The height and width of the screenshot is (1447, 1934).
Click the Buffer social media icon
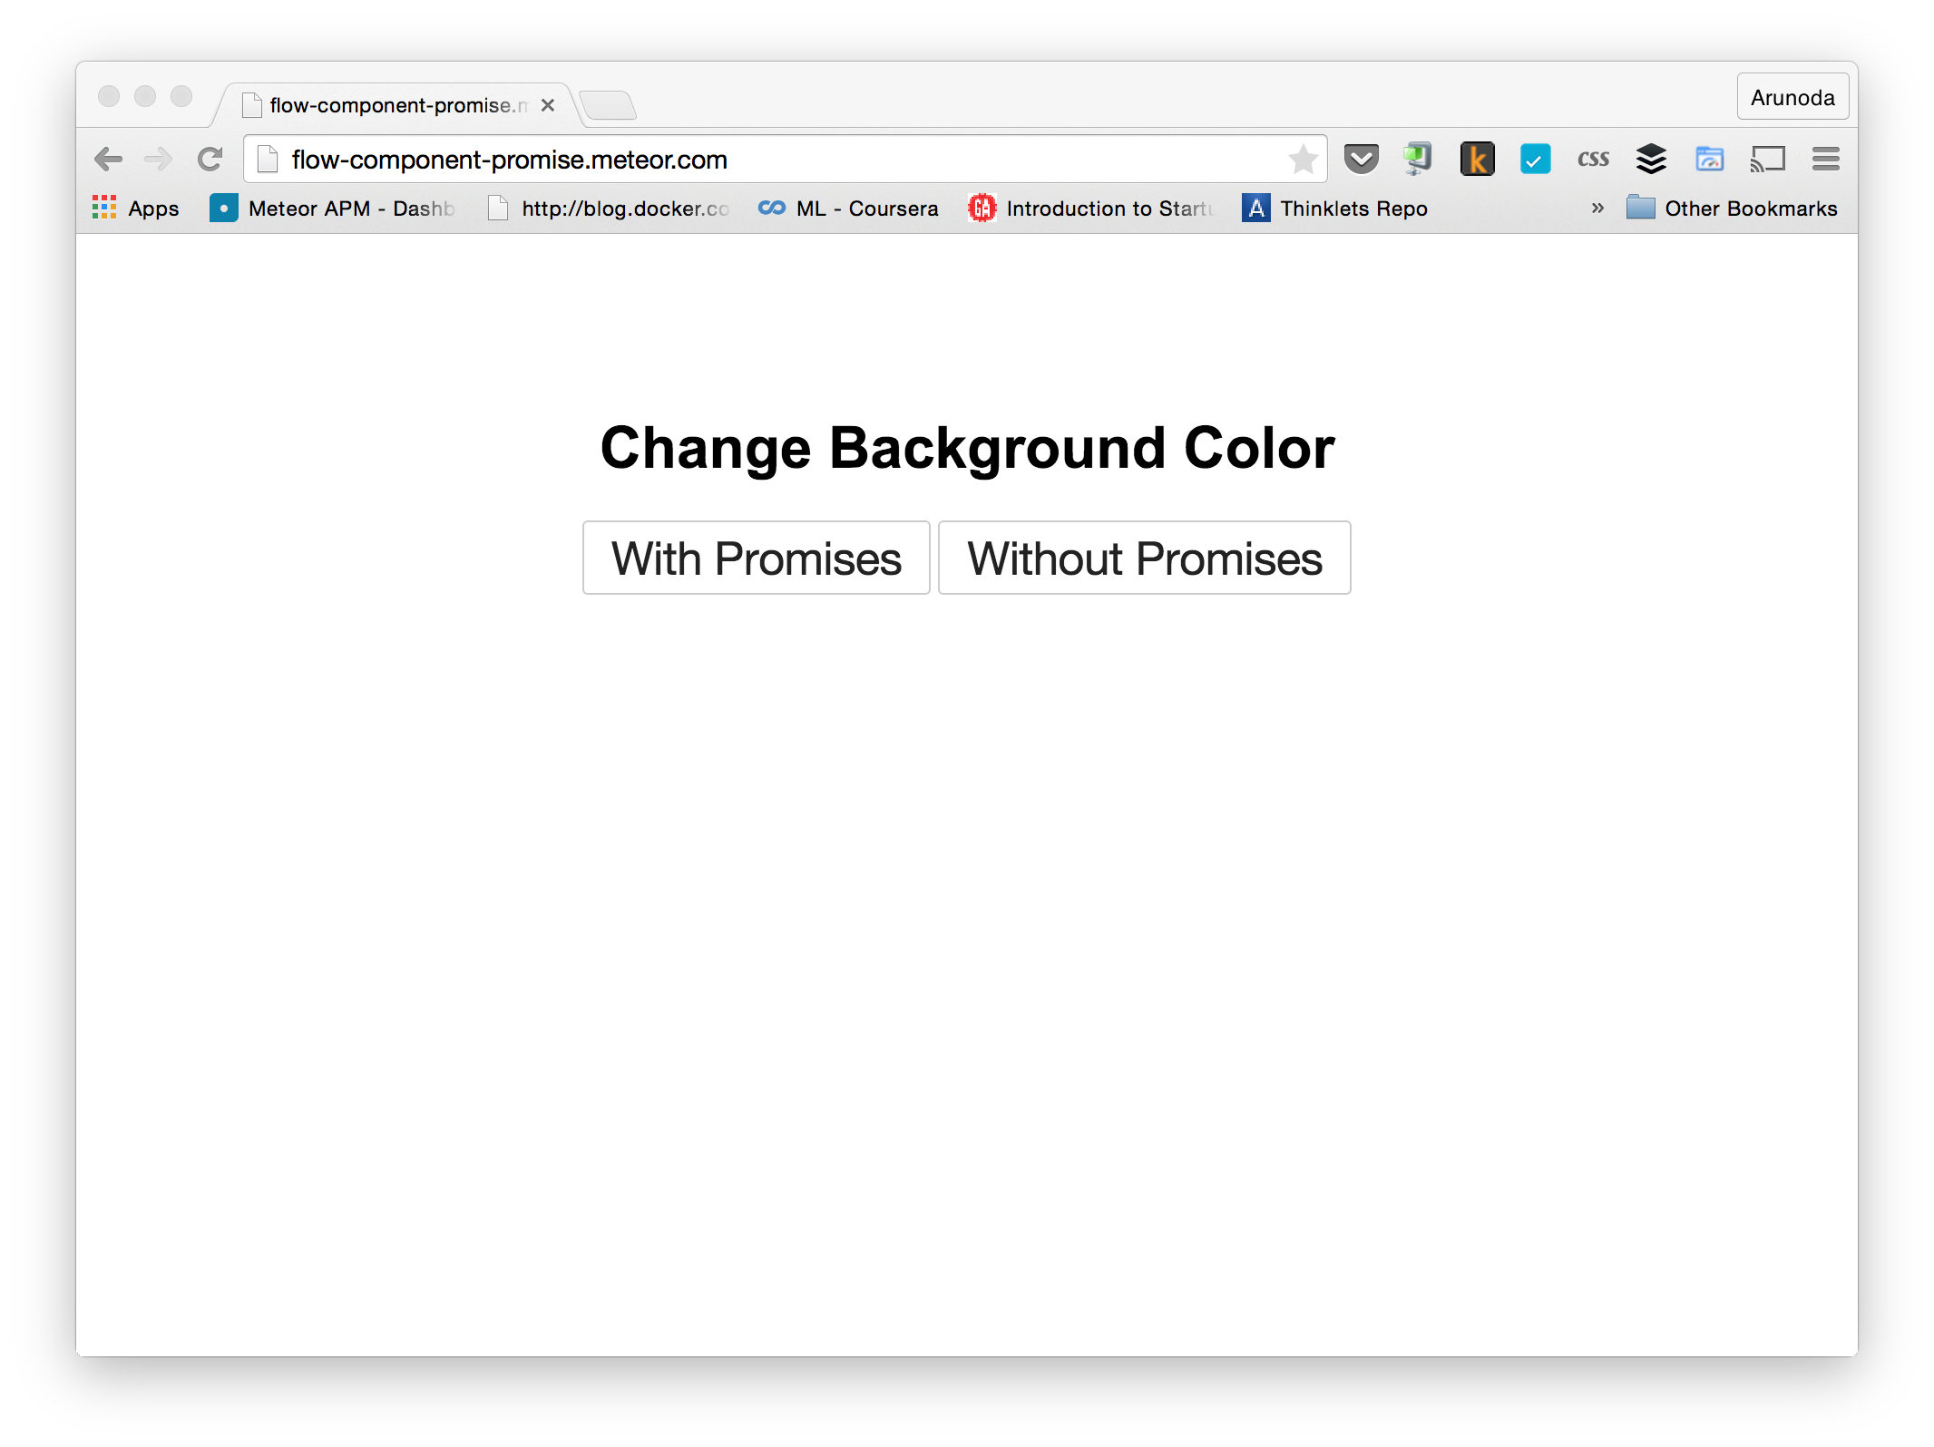(1650, 160)
